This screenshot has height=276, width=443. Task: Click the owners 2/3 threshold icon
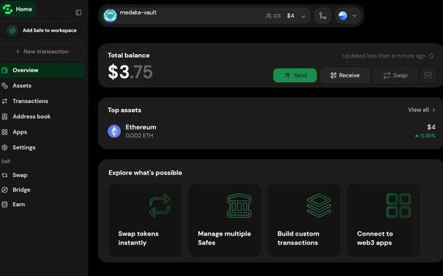click(x=269, y=16)
